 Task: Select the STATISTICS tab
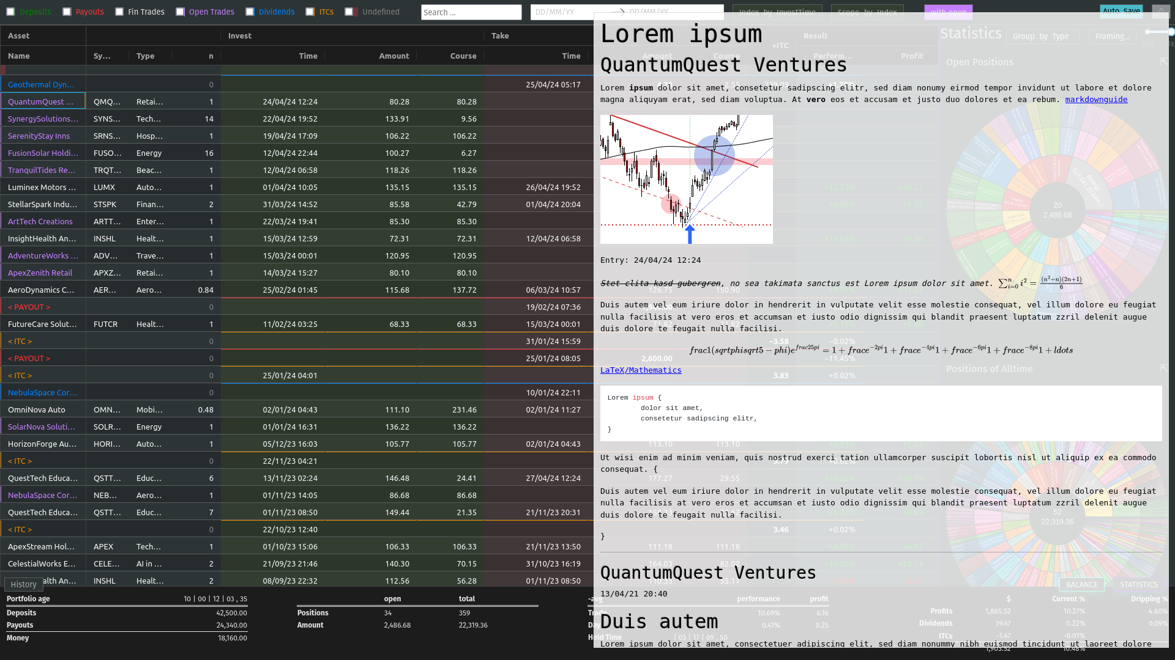point(1138,584)
